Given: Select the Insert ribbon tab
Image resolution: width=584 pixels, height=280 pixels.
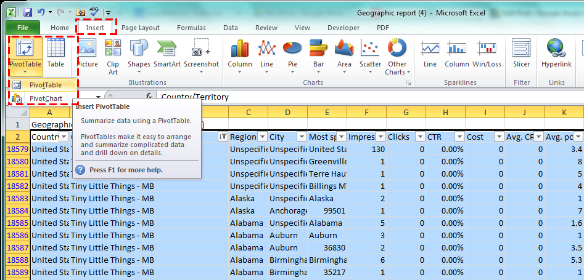Looking at the screenshot, I should (95, 28).
